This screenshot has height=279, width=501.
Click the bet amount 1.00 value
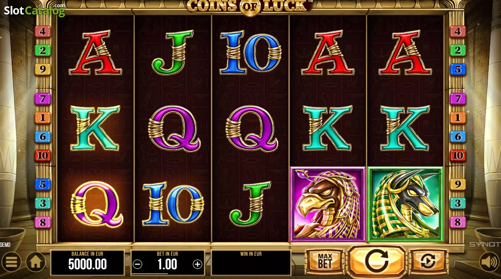167,265
